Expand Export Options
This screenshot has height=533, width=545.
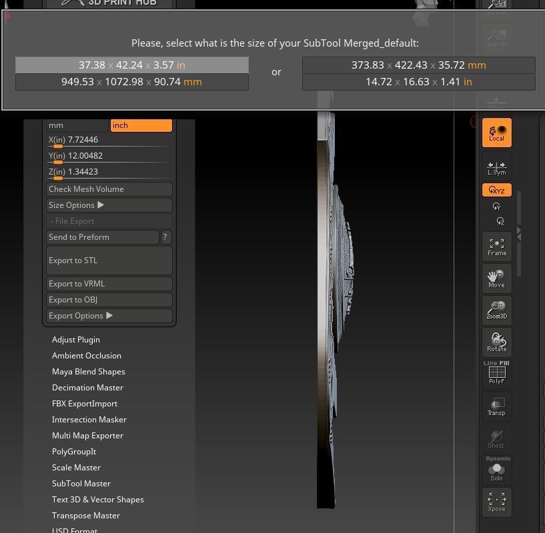point(109,316)
